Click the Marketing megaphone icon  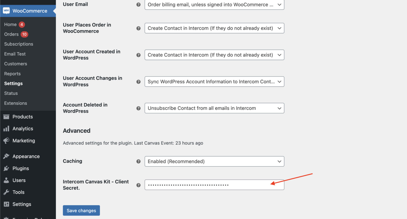tap(6, 141)
